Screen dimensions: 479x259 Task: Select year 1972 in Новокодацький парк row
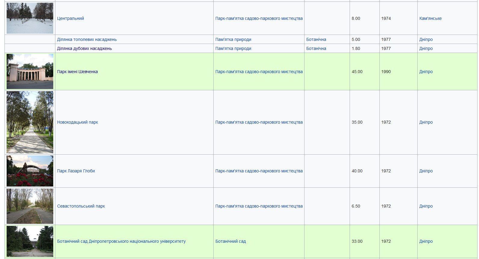pos(386,122)
